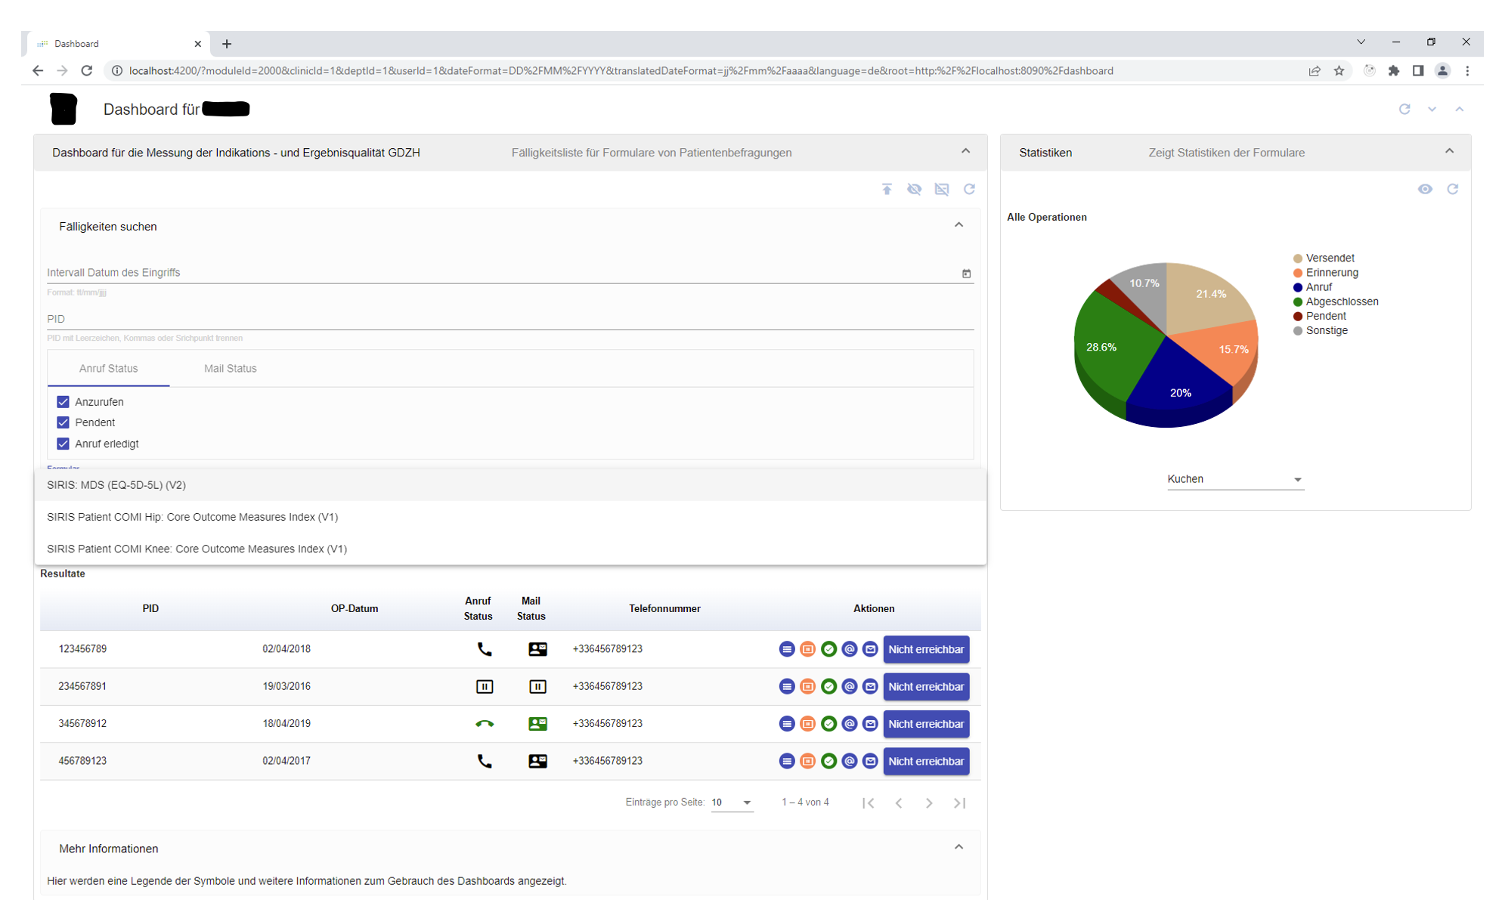The image size is (1502, 900).
Task: Collapse the Fälligkeiten suchen section
Action: 958,225
